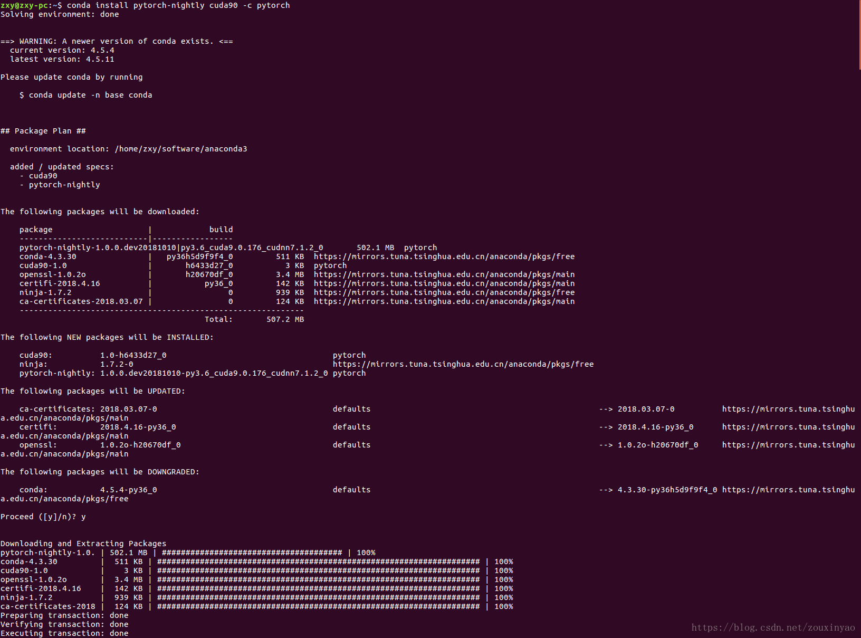861x638 pixels.
Task: Click '--> 2018.03.07-0' target version
Action: coord(637,409)
